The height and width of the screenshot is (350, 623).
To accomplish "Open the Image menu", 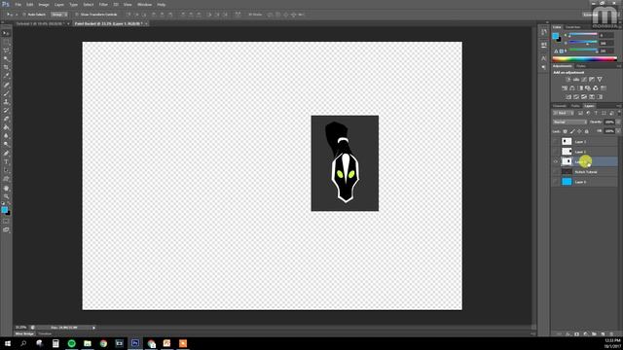I will pyautogui.click(x=44, y=4).
